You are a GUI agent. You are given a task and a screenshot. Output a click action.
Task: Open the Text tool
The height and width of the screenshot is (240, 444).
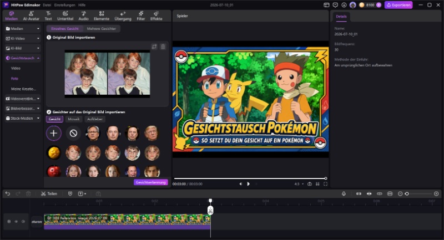[x=48, y=16]
